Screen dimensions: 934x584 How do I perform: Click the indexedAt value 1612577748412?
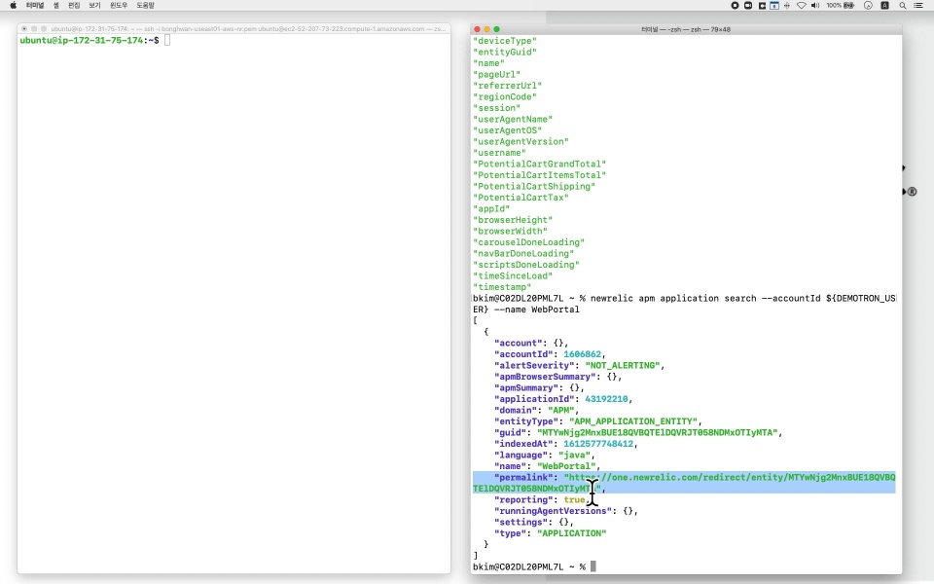[x=598, y=444]
